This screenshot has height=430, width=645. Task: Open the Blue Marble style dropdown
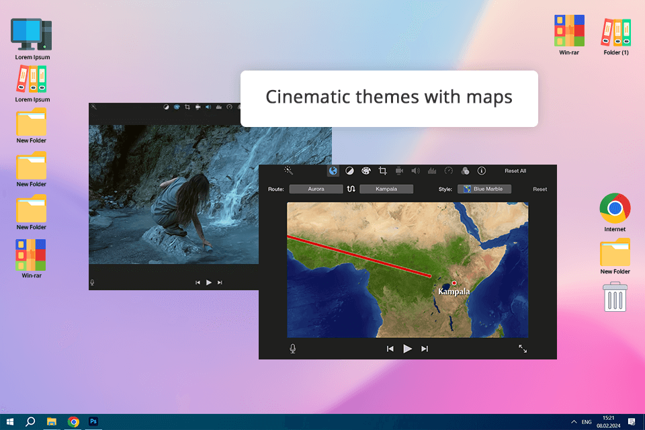coord(484,189)
